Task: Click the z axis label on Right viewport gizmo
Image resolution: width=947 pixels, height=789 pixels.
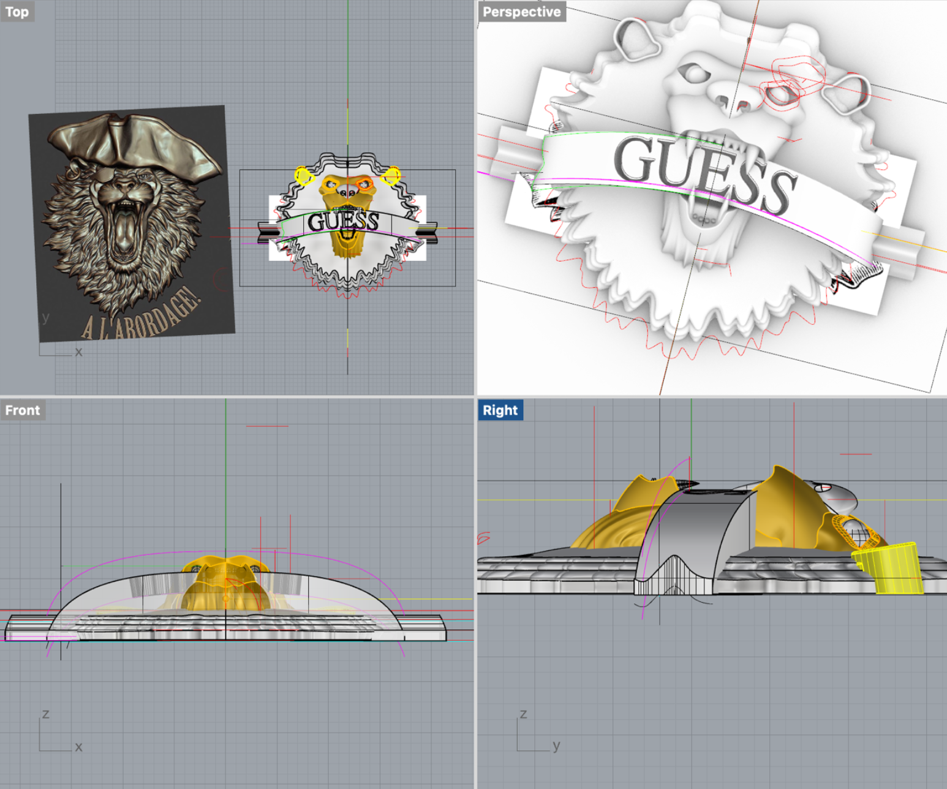Action: pos(523,713)
